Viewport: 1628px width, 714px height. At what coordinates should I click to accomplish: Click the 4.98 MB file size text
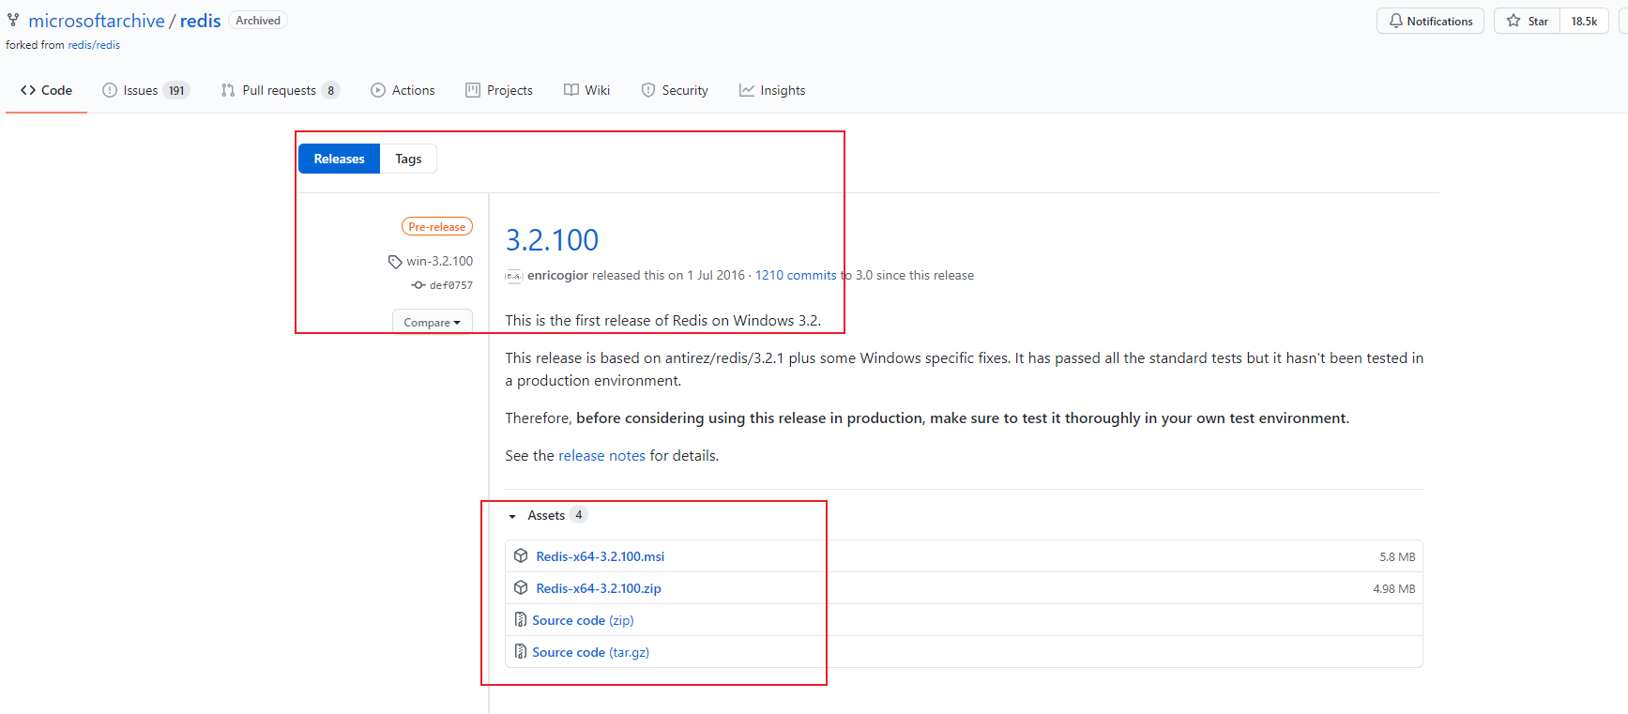click(x=1394, y=588)
